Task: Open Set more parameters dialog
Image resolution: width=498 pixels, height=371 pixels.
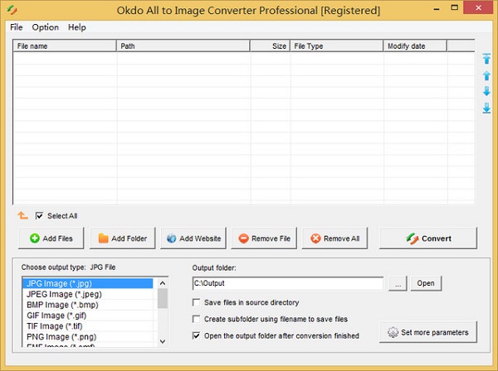Action: point(428,333)
